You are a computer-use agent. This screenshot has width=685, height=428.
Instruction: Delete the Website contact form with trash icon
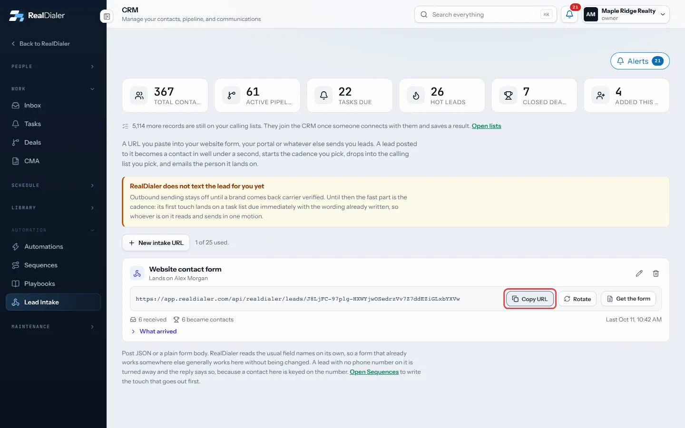[x=656, y=273]
